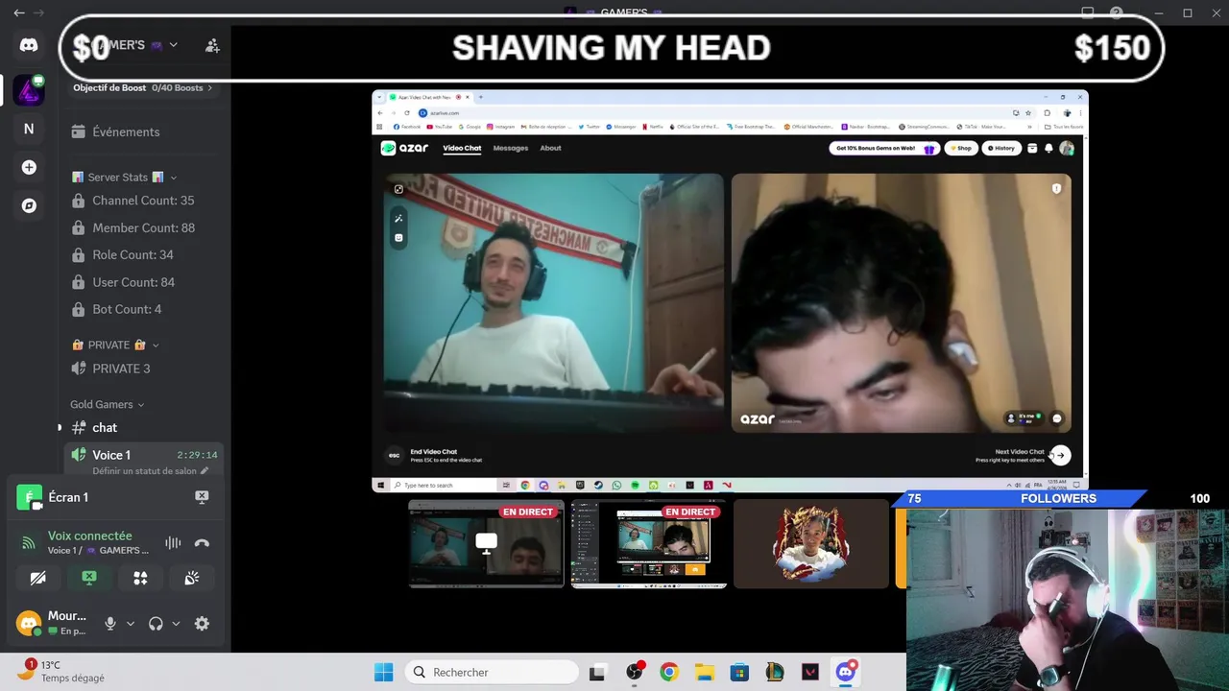This screenshot has width=1229, height=691.
Task: Switch to Azar Messages tab
Action: pyautogui.click(x=511, y=148)
